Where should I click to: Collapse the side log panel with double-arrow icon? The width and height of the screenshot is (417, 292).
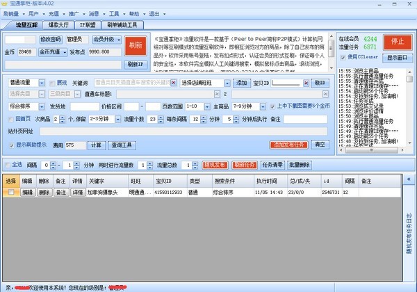[x=409, y=179]
